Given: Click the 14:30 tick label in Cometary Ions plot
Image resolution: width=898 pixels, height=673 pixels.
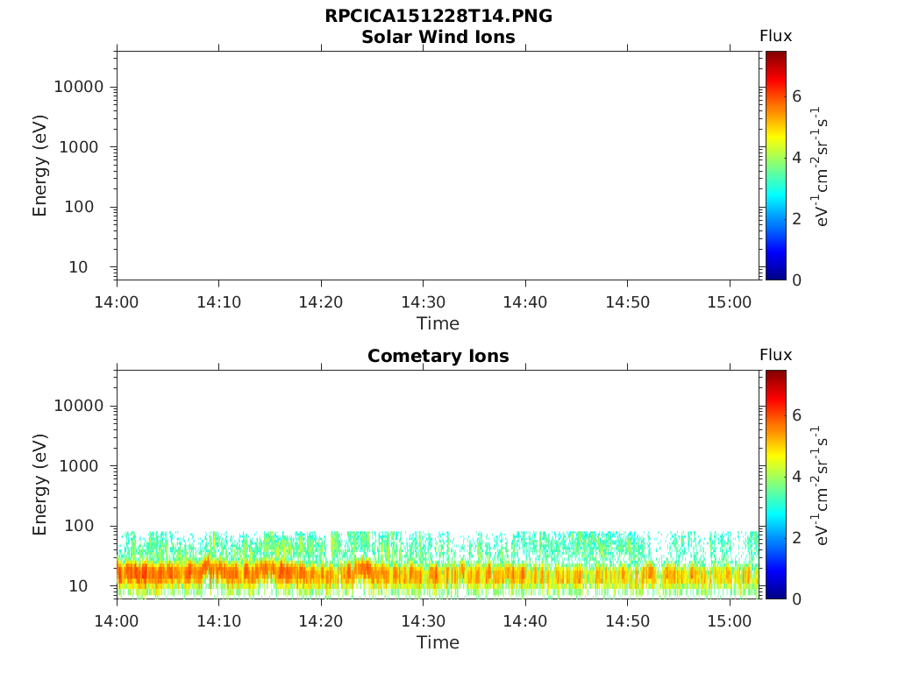Looking at the screenshot, I should 424,621.
